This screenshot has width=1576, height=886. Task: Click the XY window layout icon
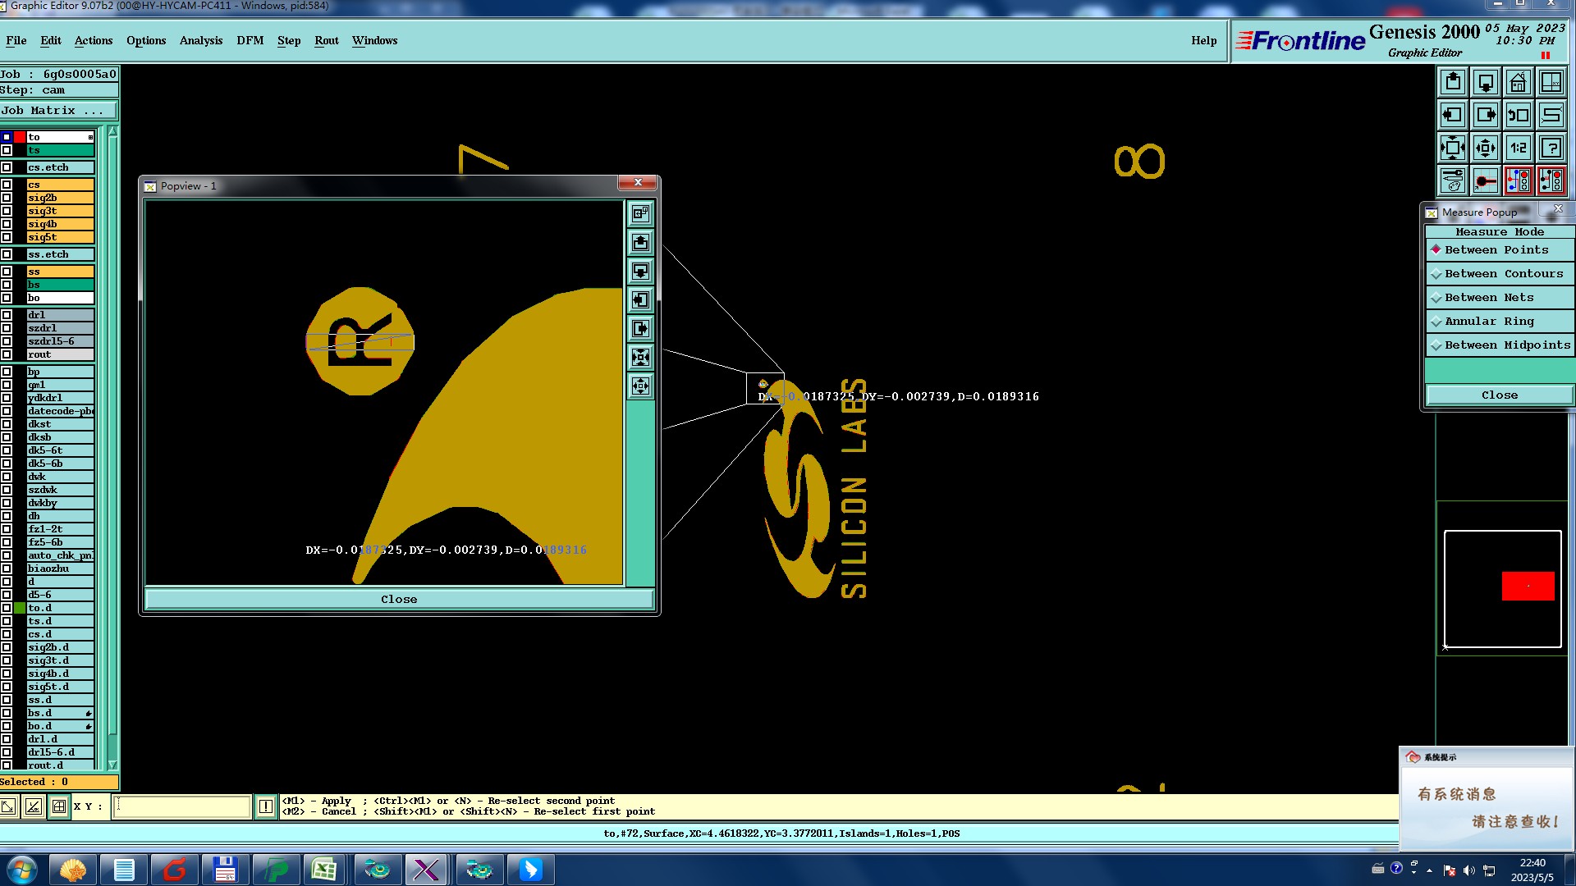1551,82
